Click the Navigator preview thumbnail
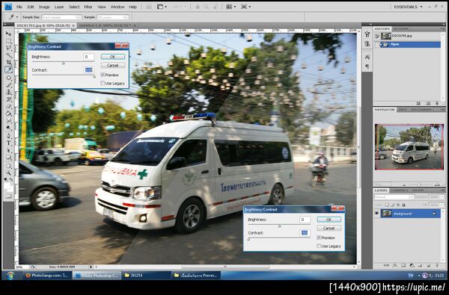Image resolution: width=449 pixels, height=295 pixels. click(409, 147)
